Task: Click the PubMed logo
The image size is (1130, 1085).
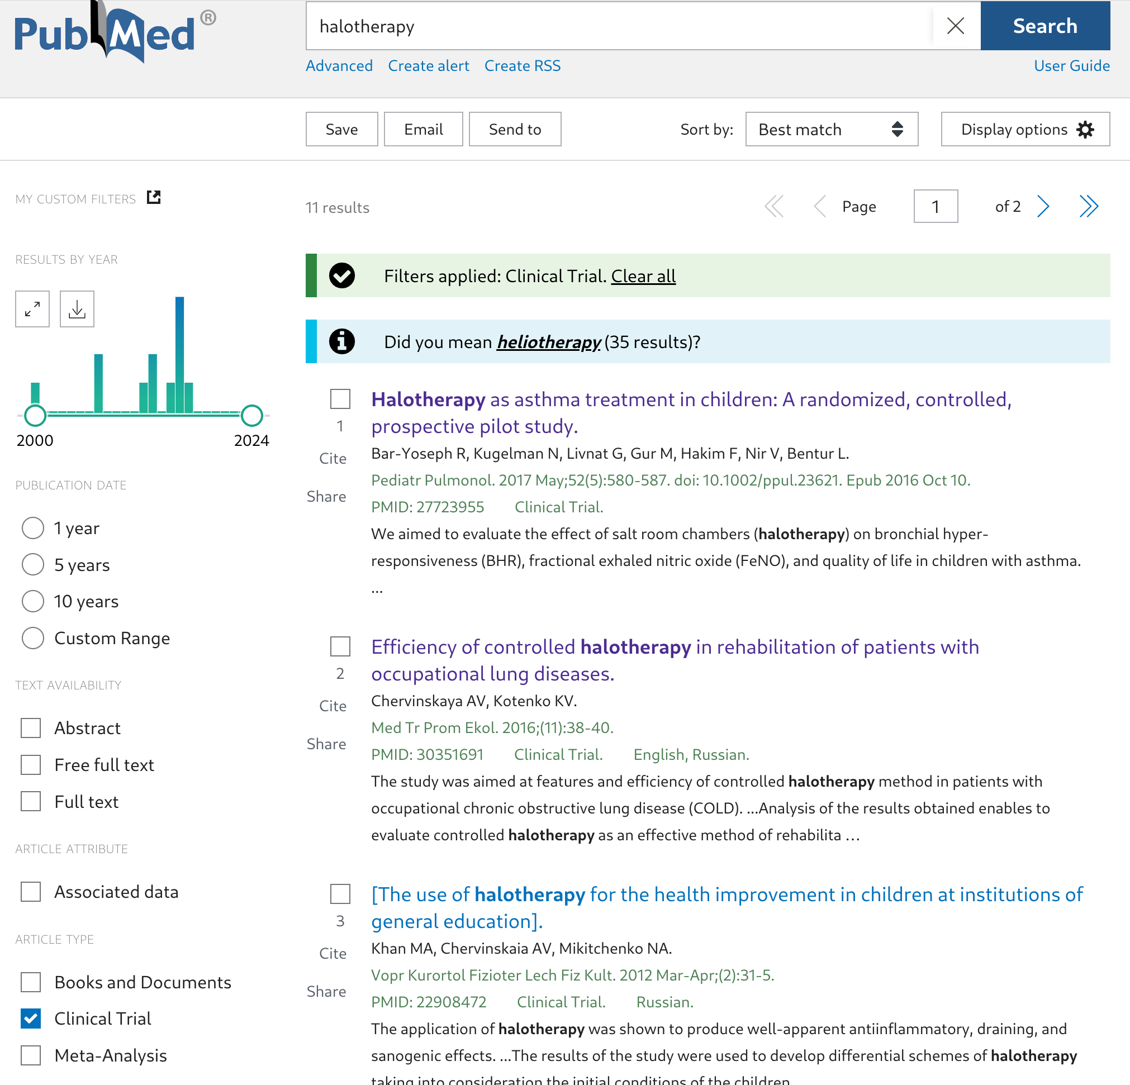Action: click(115, 32)
